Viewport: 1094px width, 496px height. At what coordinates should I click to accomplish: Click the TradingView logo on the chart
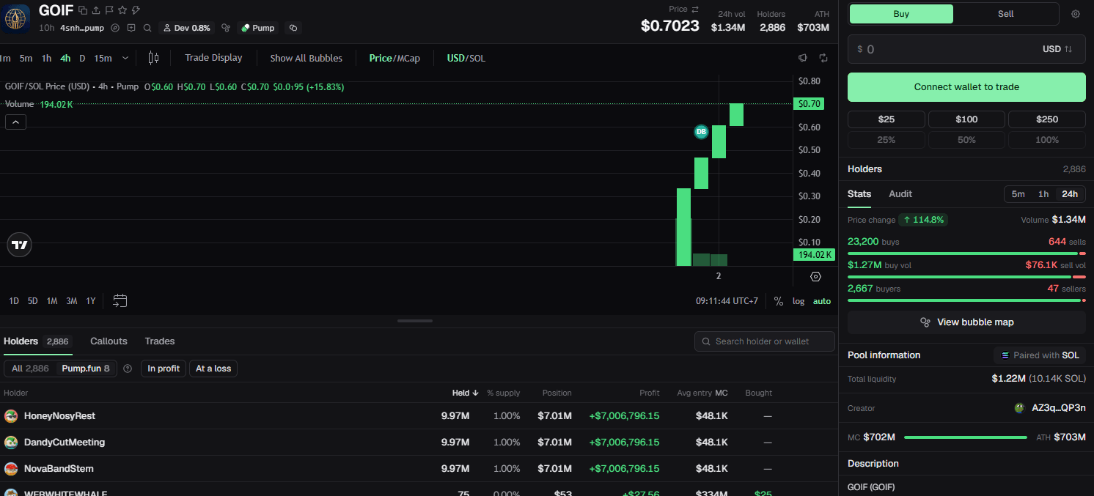pyautogui.click(x=20, y=245)
